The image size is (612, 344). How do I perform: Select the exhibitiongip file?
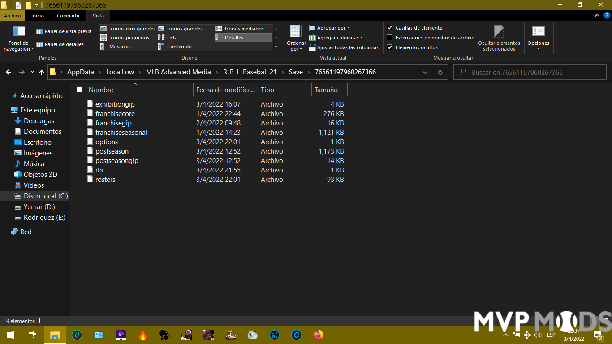pyautogui.click(x=115, y=104)
